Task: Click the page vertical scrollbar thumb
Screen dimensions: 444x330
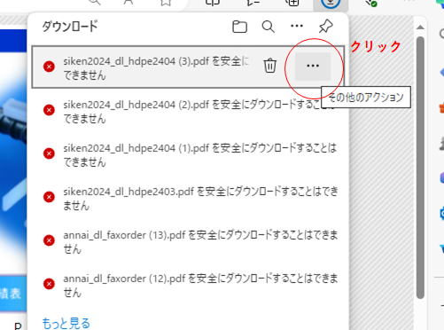Action: coord(420,168)
